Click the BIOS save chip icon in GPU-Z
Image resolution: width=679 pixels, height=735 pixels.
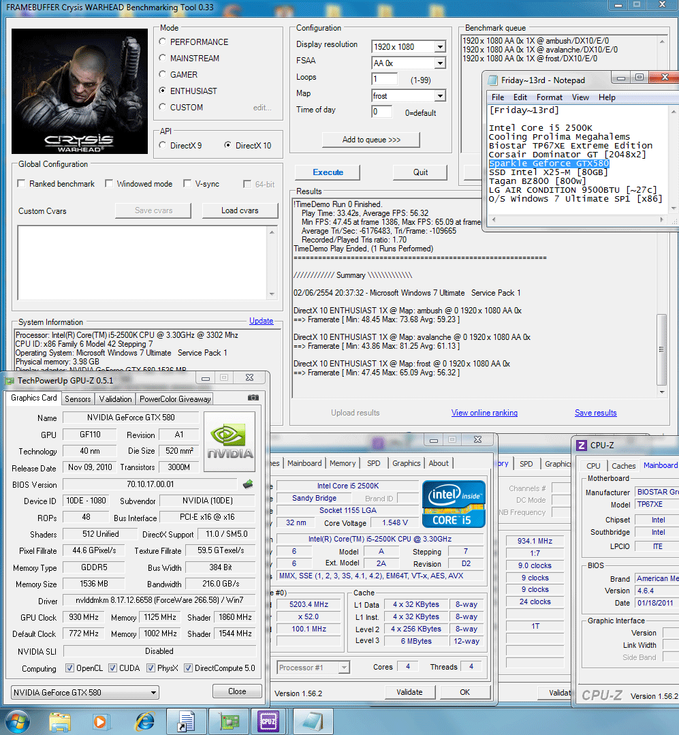coord(248,484)
